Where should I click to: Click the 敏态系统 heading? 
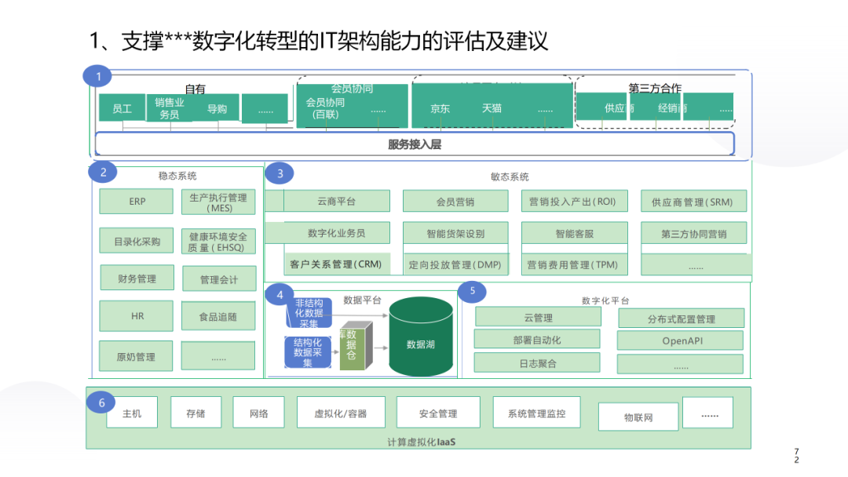click(x=510, y=177)
